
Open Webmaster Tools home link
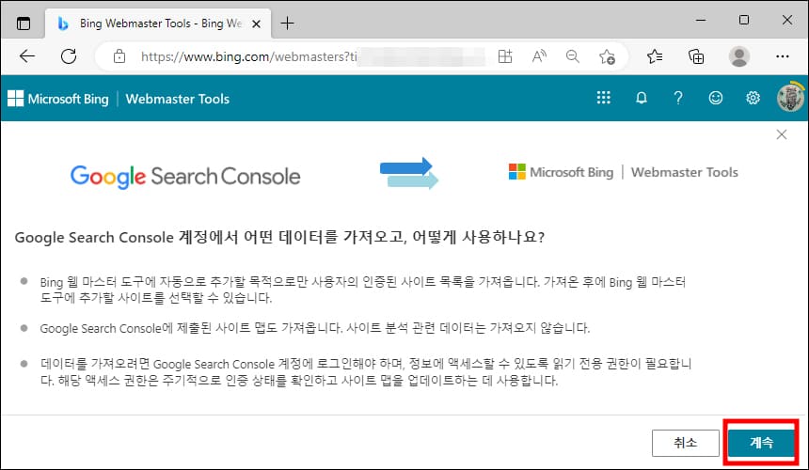(x=178, y=99)
